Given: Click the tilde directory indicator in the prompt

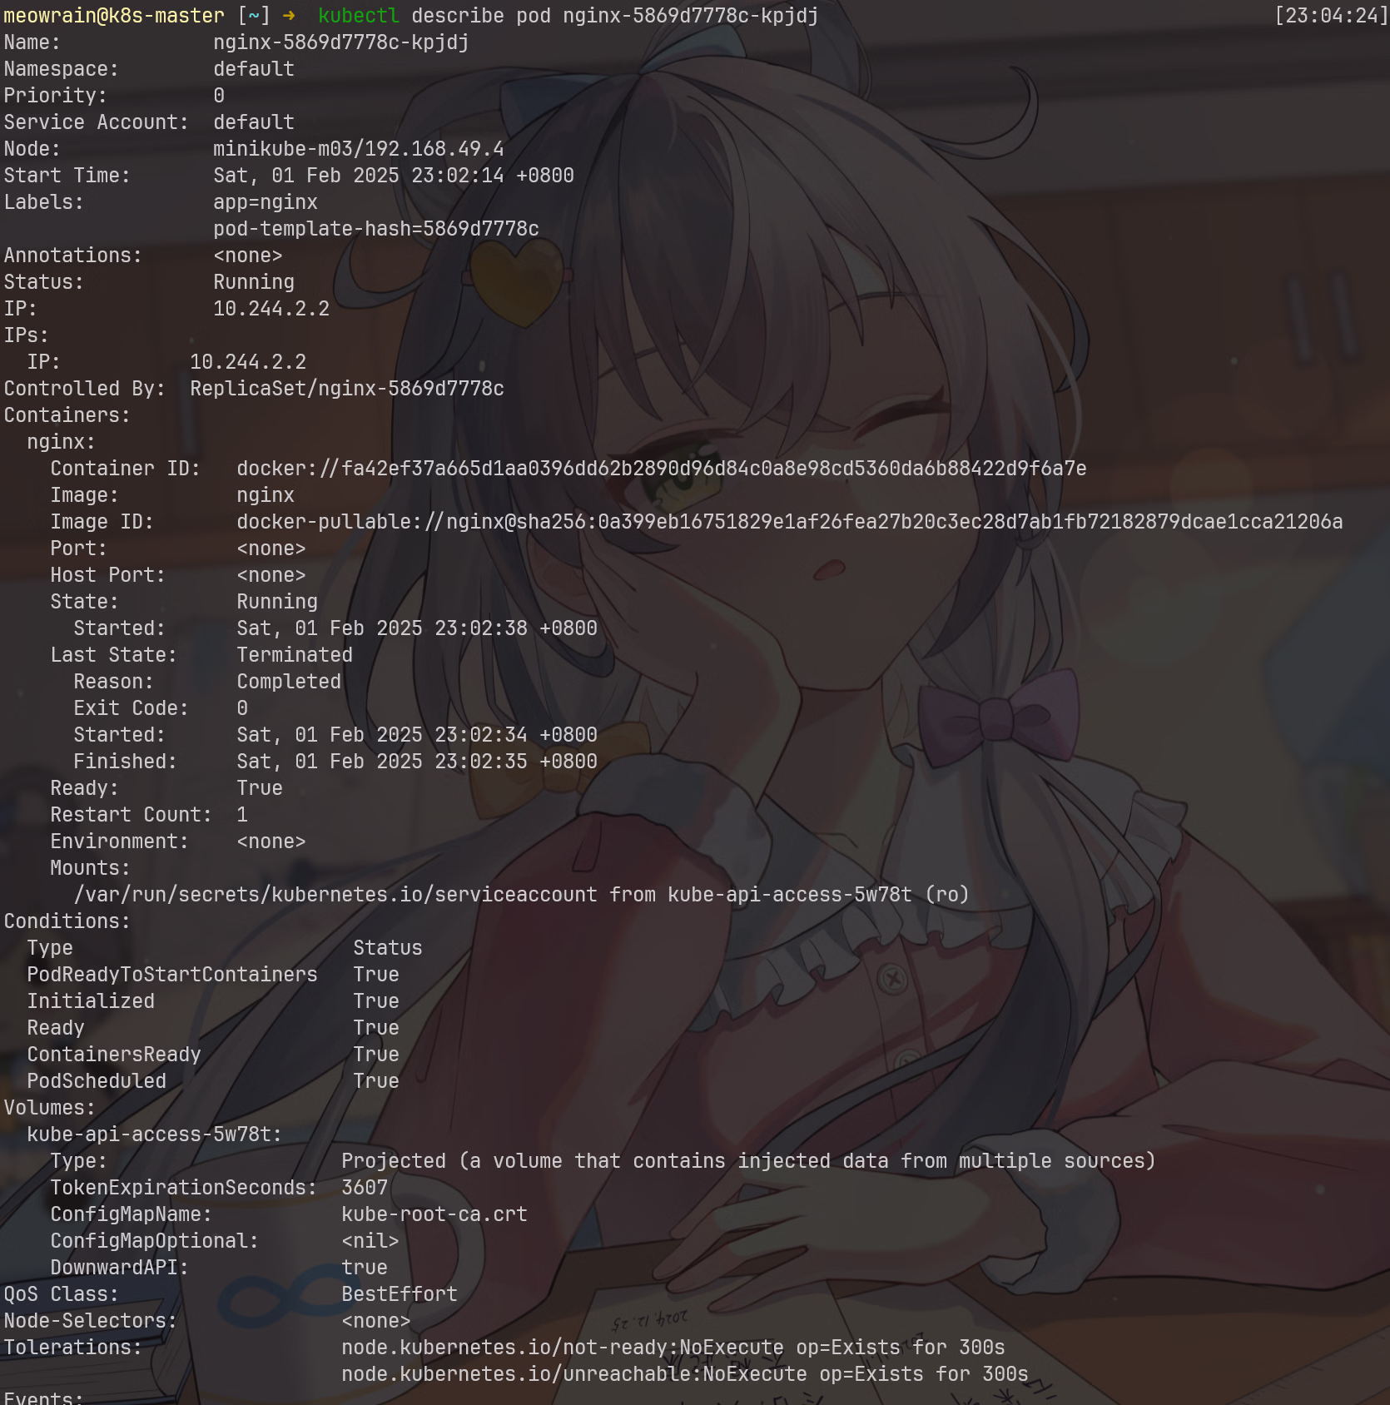Looking at the screenshot, I should (253, 16).
